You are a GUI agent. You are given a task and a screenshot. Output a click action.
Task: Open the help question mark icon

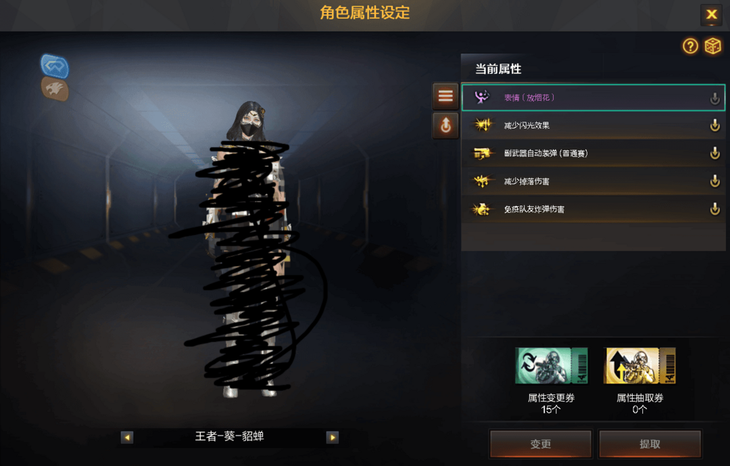(x=690, y=46)
